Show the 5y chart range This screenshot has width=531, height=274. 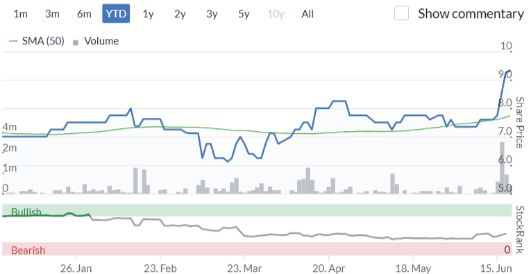click(244, 14)
